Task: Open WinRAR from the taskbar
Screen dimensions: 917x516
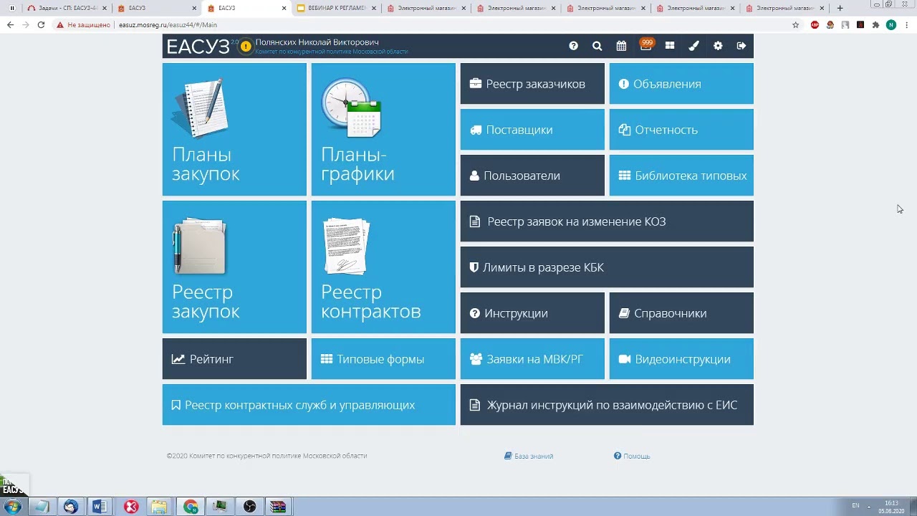Action: [278, 507]
